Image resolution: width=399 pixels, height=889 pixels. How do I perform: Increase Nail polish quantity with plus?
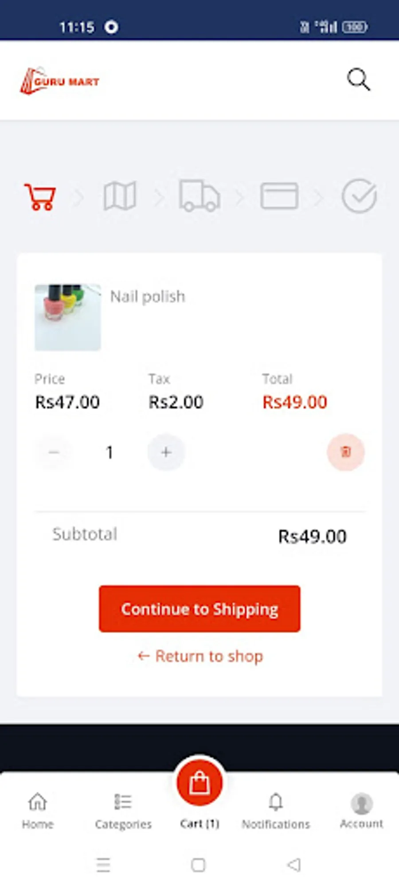(x=166, y=452)
